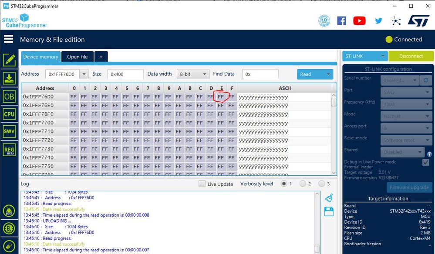Click the log scroll up arrow
435x254 pixels.
click(317, 194)
